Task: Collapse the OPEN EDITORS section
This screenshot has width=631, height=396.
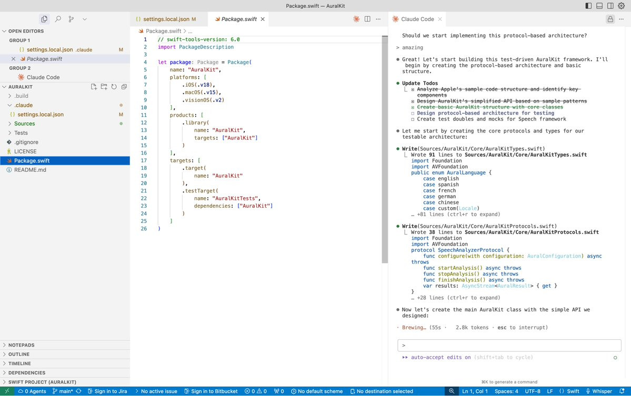Action: [26, 31]
